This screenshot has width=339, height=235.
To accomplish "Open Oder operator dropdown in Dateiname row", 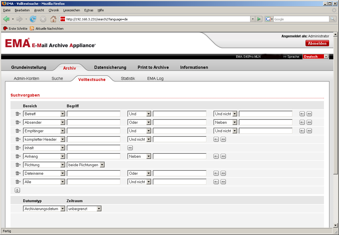I will 139,173.
